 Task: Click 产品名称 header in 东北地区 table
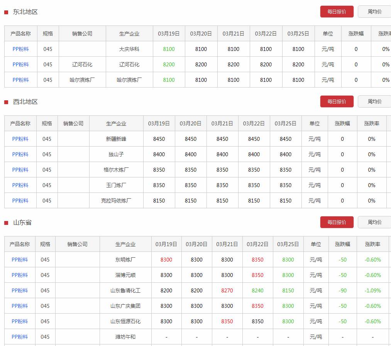click(21, 34)
